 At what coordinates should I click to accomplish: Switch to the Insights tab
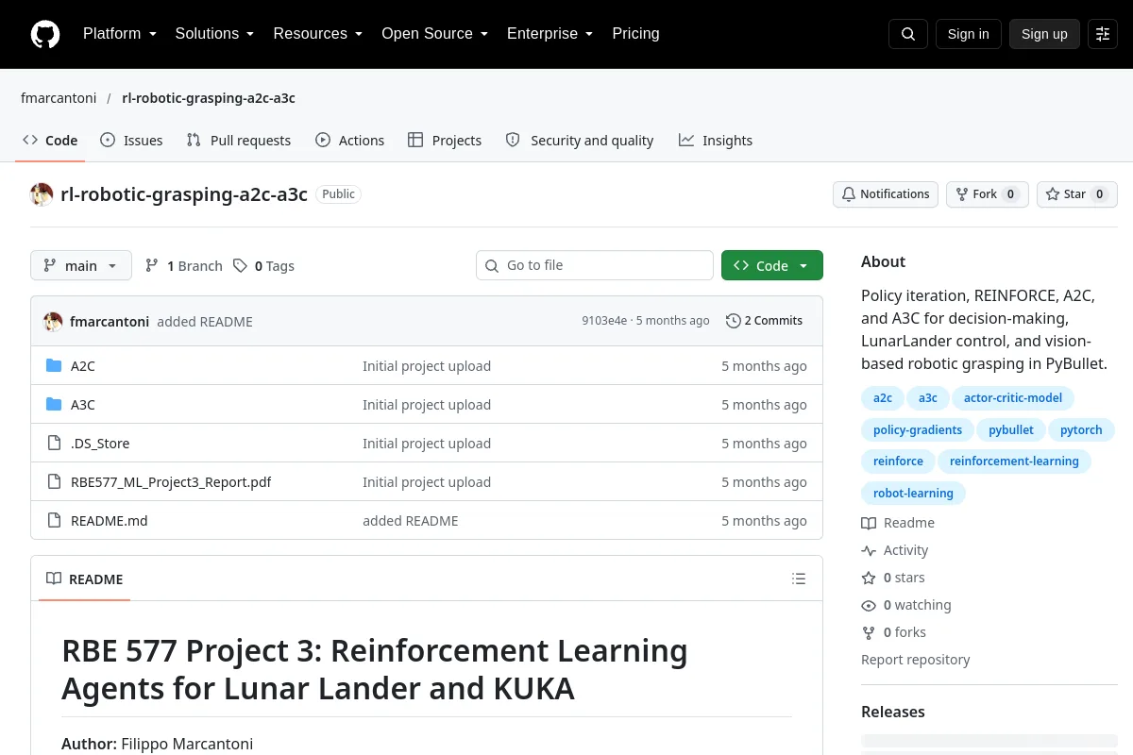(x=716, y=141)
